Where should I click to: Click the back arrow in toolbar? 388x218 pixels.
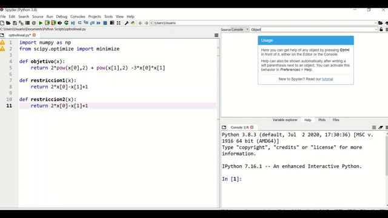(x=140, y=23)
